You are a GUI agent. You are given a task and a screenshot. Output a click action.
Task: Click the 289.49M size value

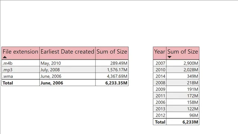click(x=119, y=63)
